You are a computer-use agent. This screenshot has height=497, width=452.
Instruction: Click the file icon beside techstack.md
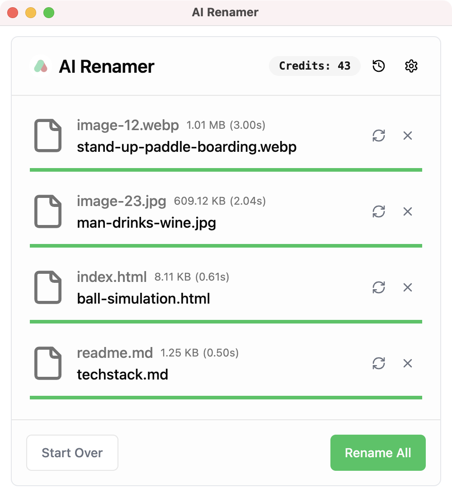pyautogui.click(x=47, y=363)
